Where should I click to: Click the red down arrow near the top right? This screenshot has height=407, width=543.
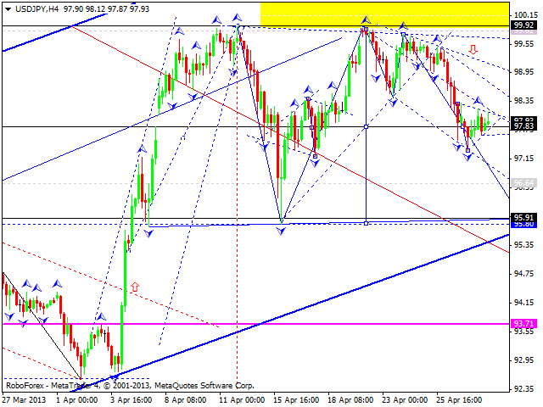(473, 50)
